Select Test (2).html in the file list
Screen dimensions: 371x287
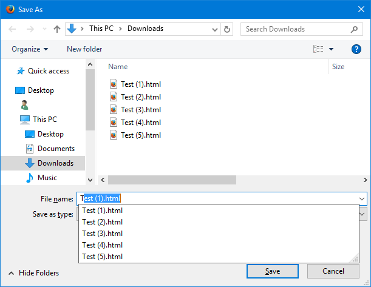click(x=135, y=97)
